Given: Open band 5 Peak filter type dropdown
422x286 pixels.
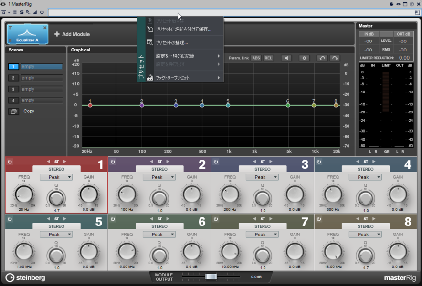Looking at the screenshot, I should coord(56,235).
